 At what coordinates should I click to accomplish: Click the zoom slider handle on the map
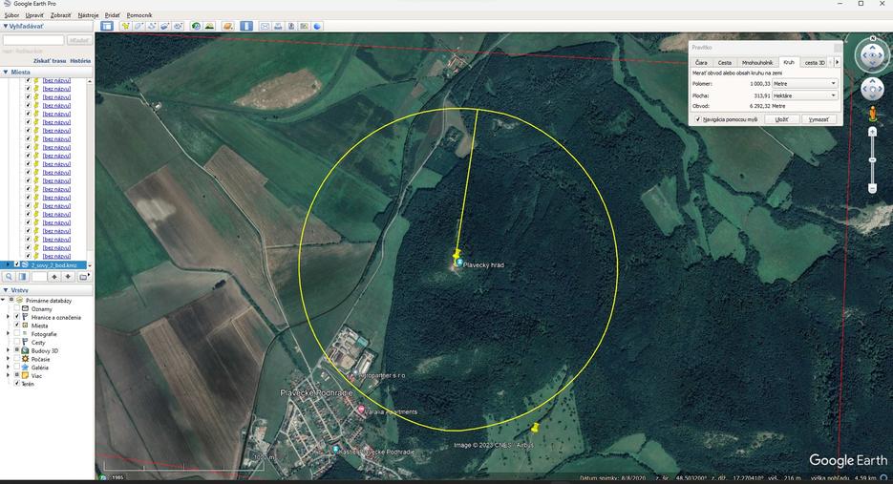[x=872, y=158]
